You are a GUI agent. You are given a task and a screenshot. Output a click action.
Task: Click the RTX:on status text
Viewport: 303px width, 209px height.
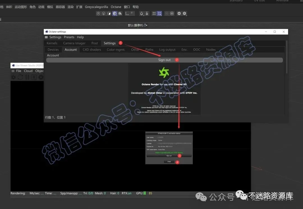[127, 193]
